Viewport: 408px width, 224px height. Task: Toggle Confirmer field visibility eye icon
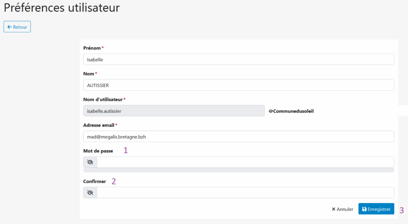click(x=90, y=193)
